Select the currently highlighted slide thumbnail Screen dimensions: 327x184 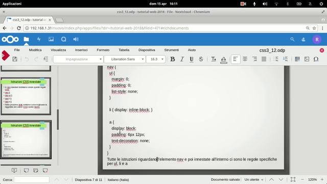(26, 140)
